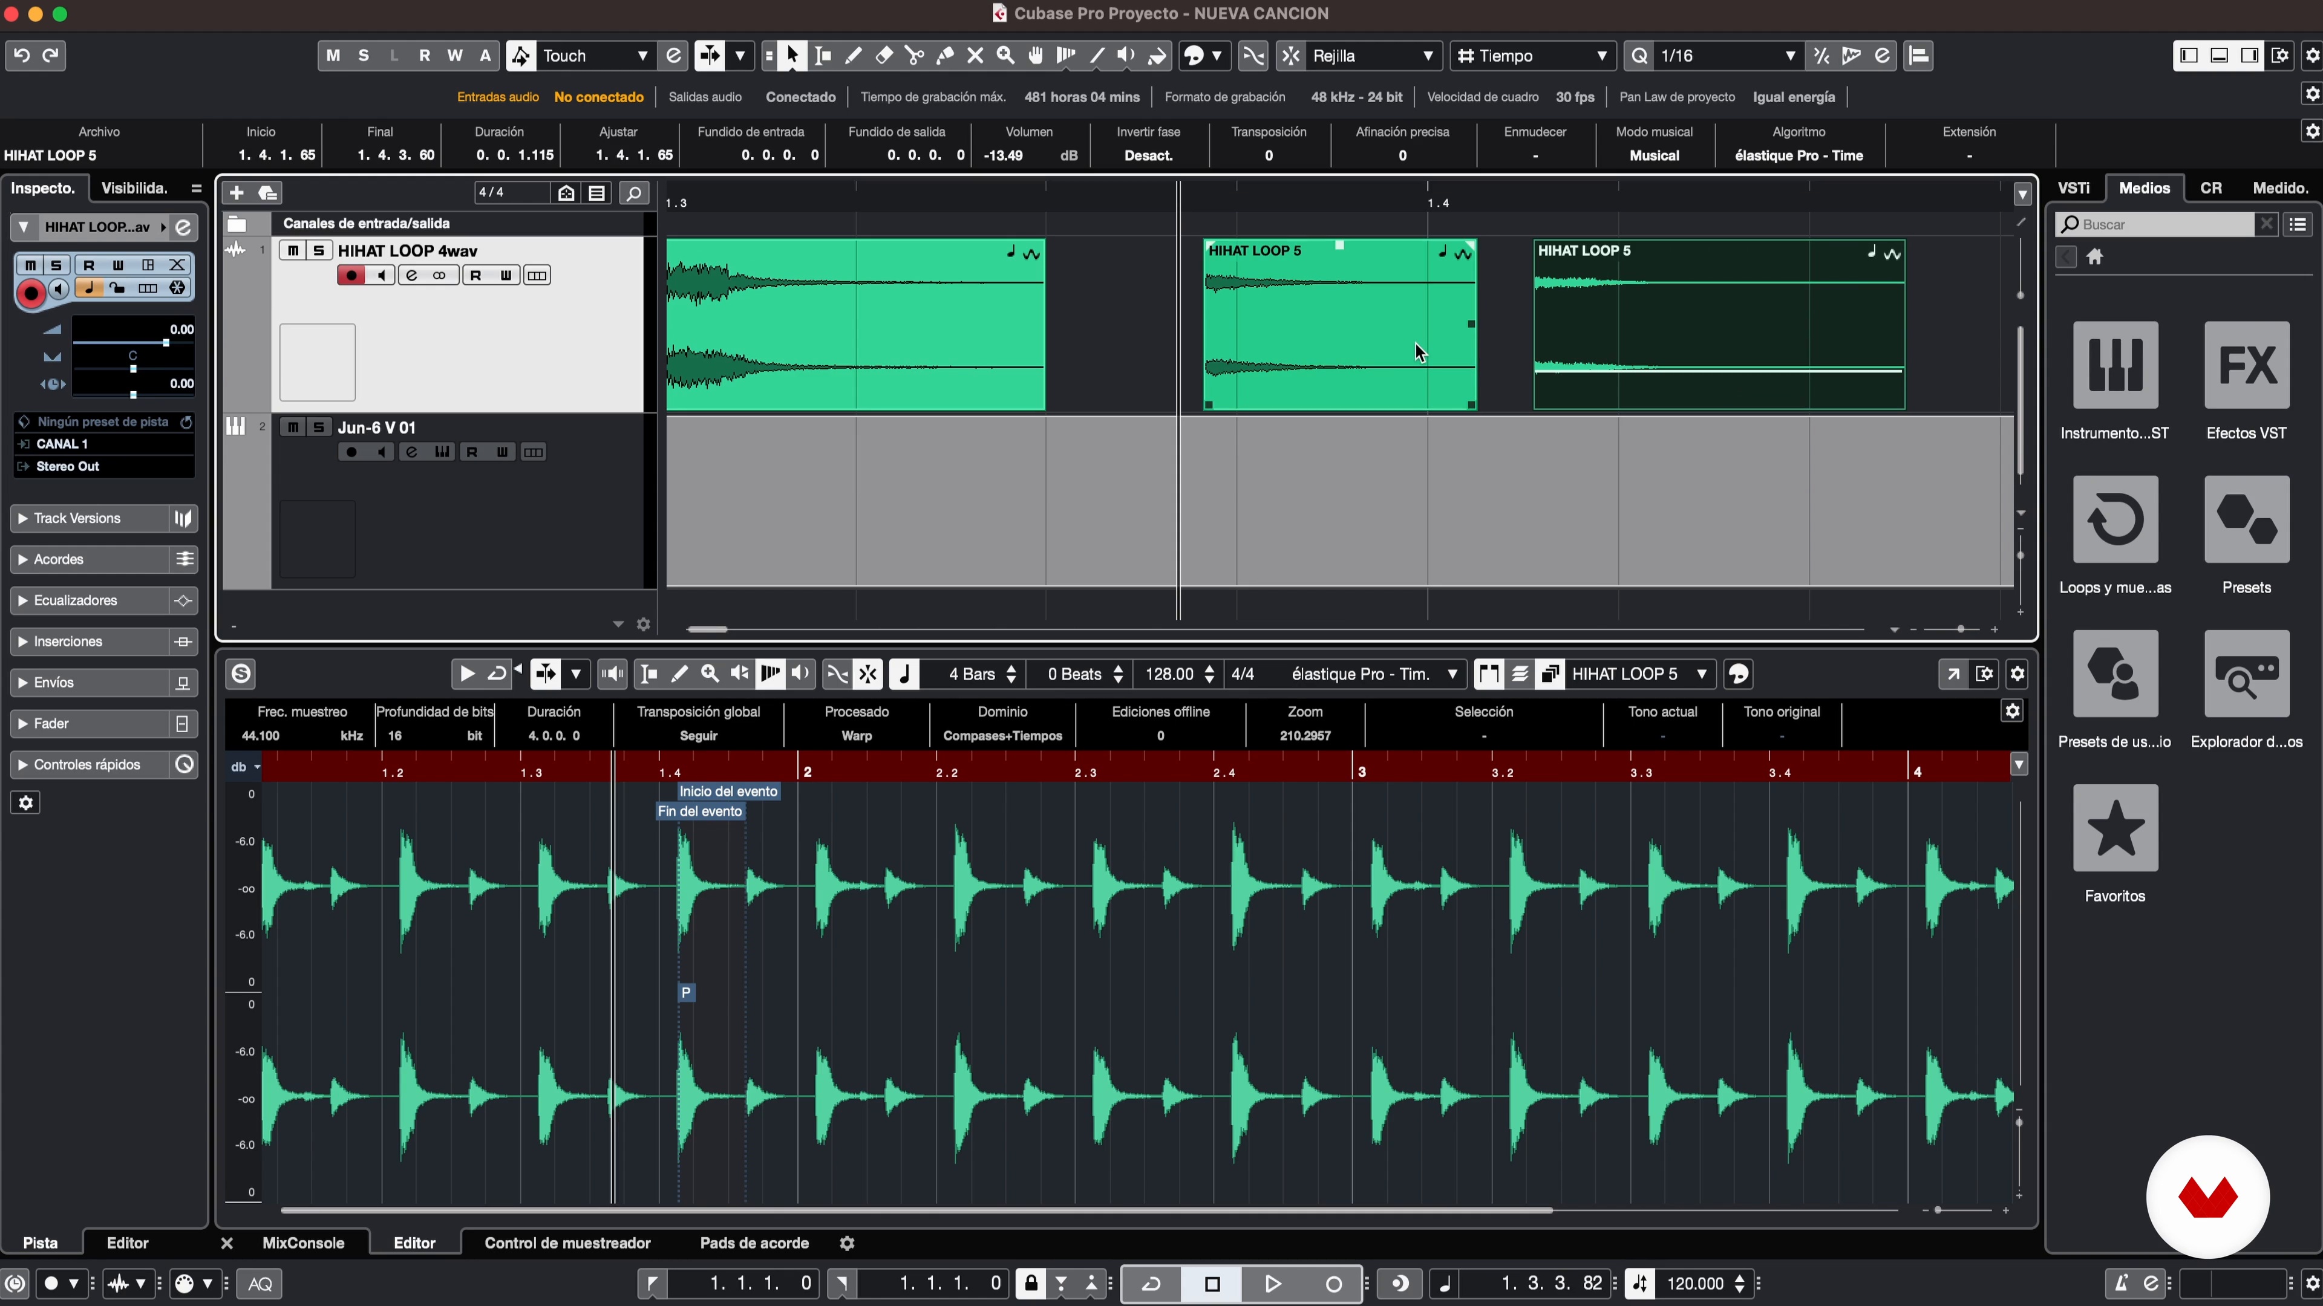Click the CANAL 1 input routing
The width and height of the screenshot is (2323, 1306).
tap(103, 443)
